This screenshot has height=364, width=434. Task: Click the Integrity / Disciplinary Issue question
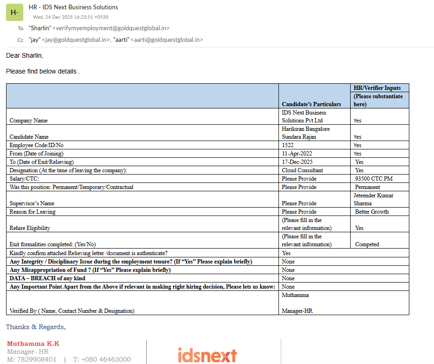tap(131, 262)
